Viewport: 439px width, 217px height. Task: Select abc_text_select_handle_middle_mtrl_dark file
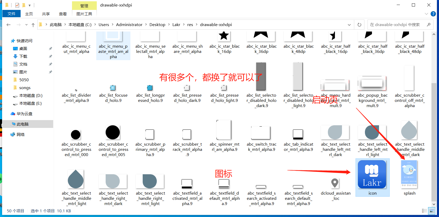(410, 139)
